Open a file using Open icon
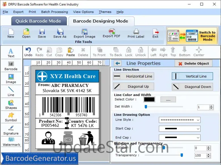The height and width of the screenshot is (165, 221). pyautogui.click(x=26, y=33)
